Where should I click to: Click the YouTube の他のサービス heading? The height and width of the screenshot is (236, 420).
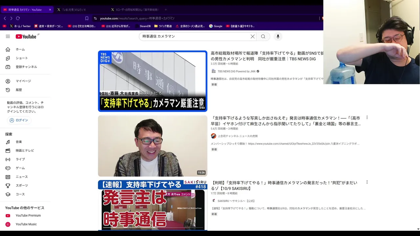25,208
